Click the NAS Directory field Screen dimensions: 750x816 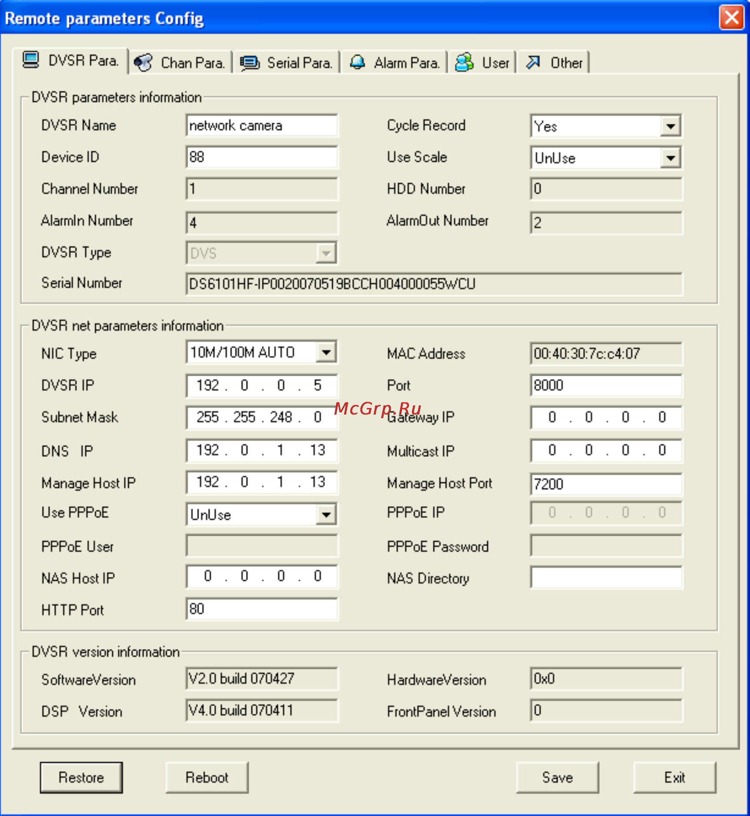point(606,578)
